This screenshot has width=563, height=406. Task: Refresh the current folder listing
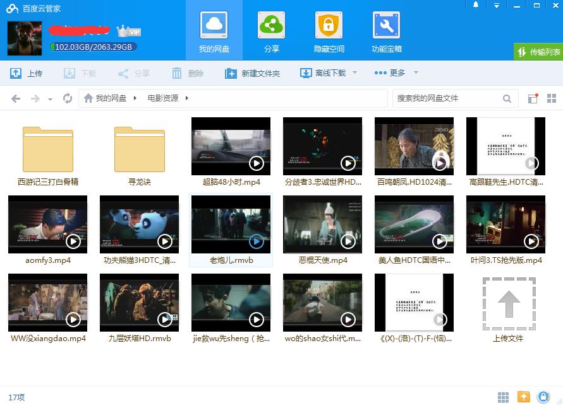[x=68, y=98]
